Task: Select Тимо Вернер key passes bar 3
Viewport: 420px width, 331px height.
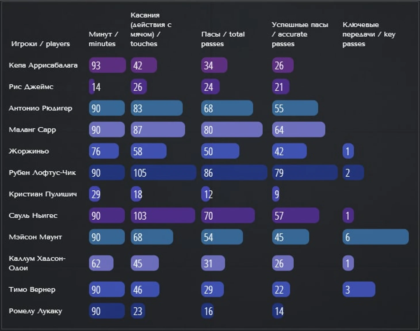Action: coord(359,289)
